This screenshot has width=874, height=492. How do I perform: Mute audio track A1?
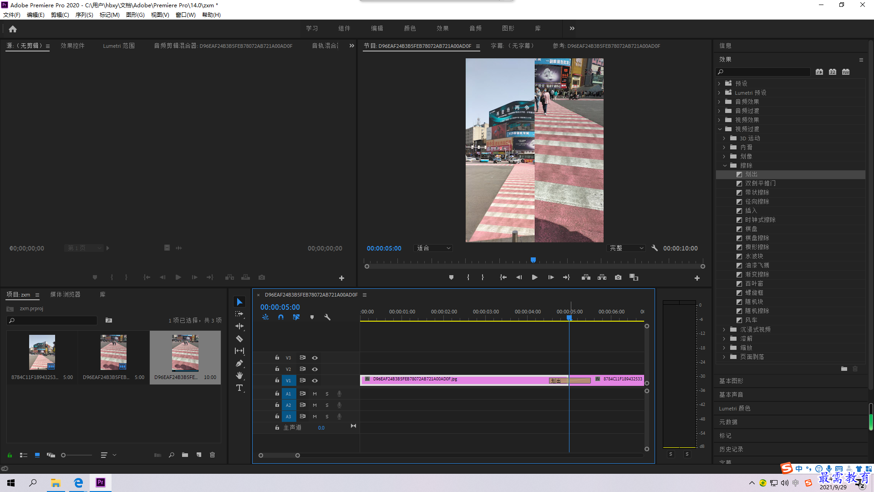[315, 394]
